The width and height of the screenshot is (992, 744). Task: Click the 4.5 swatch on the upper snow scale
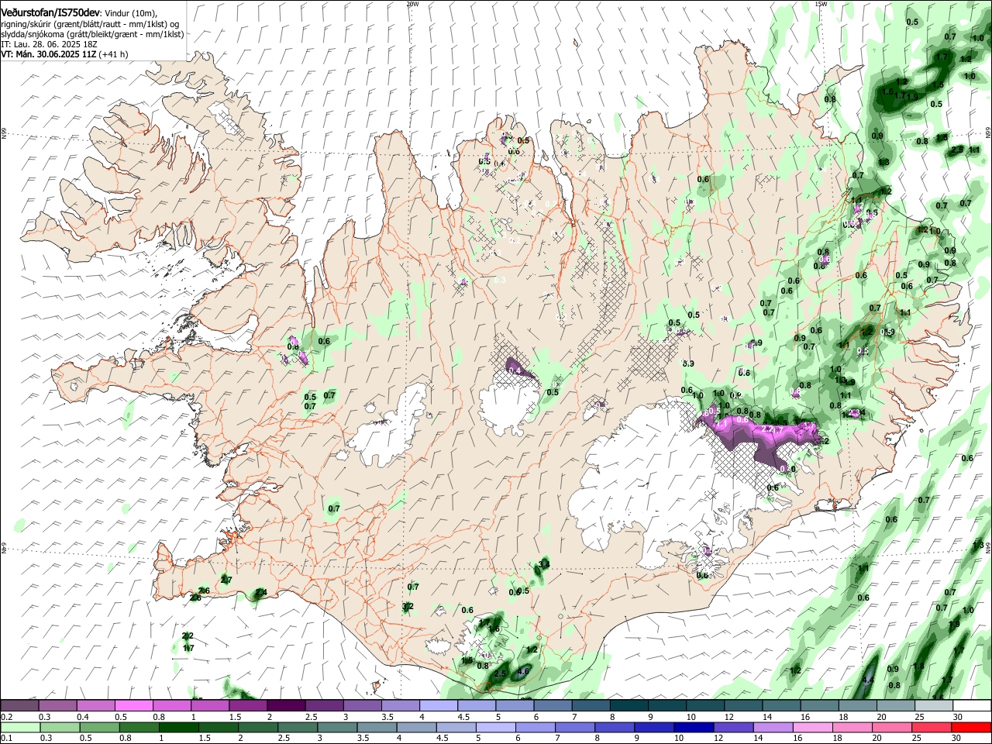point(476,705)
